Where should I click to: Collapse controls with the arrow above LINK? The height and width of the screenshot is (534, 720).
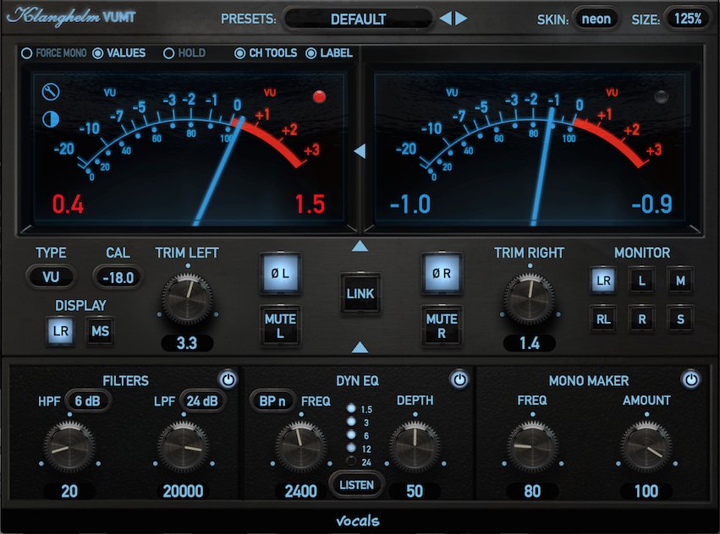pyautogui.click(x=360, y=246)
